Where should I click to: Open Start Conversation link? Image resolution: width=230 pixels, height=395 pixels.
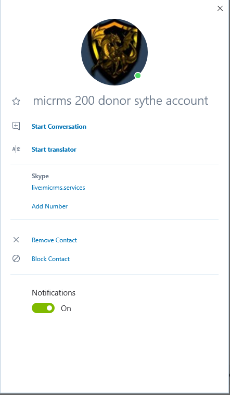59,127
